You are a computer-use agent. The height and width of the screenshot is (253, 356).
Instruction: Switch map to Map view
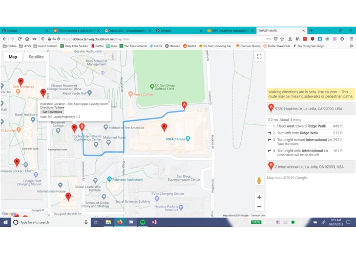click(x=13, y=57)
